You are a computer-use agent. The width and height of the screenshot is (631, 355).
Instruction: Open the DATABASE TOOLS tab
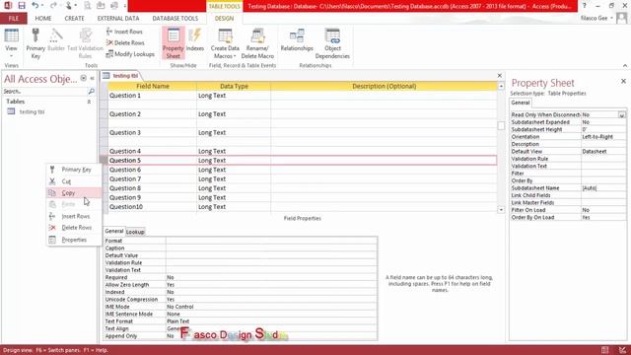point(175,18)
